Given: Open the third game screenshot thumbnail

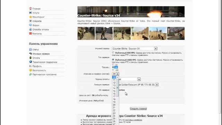Looking at the screenshot, I should pos(122,33).
